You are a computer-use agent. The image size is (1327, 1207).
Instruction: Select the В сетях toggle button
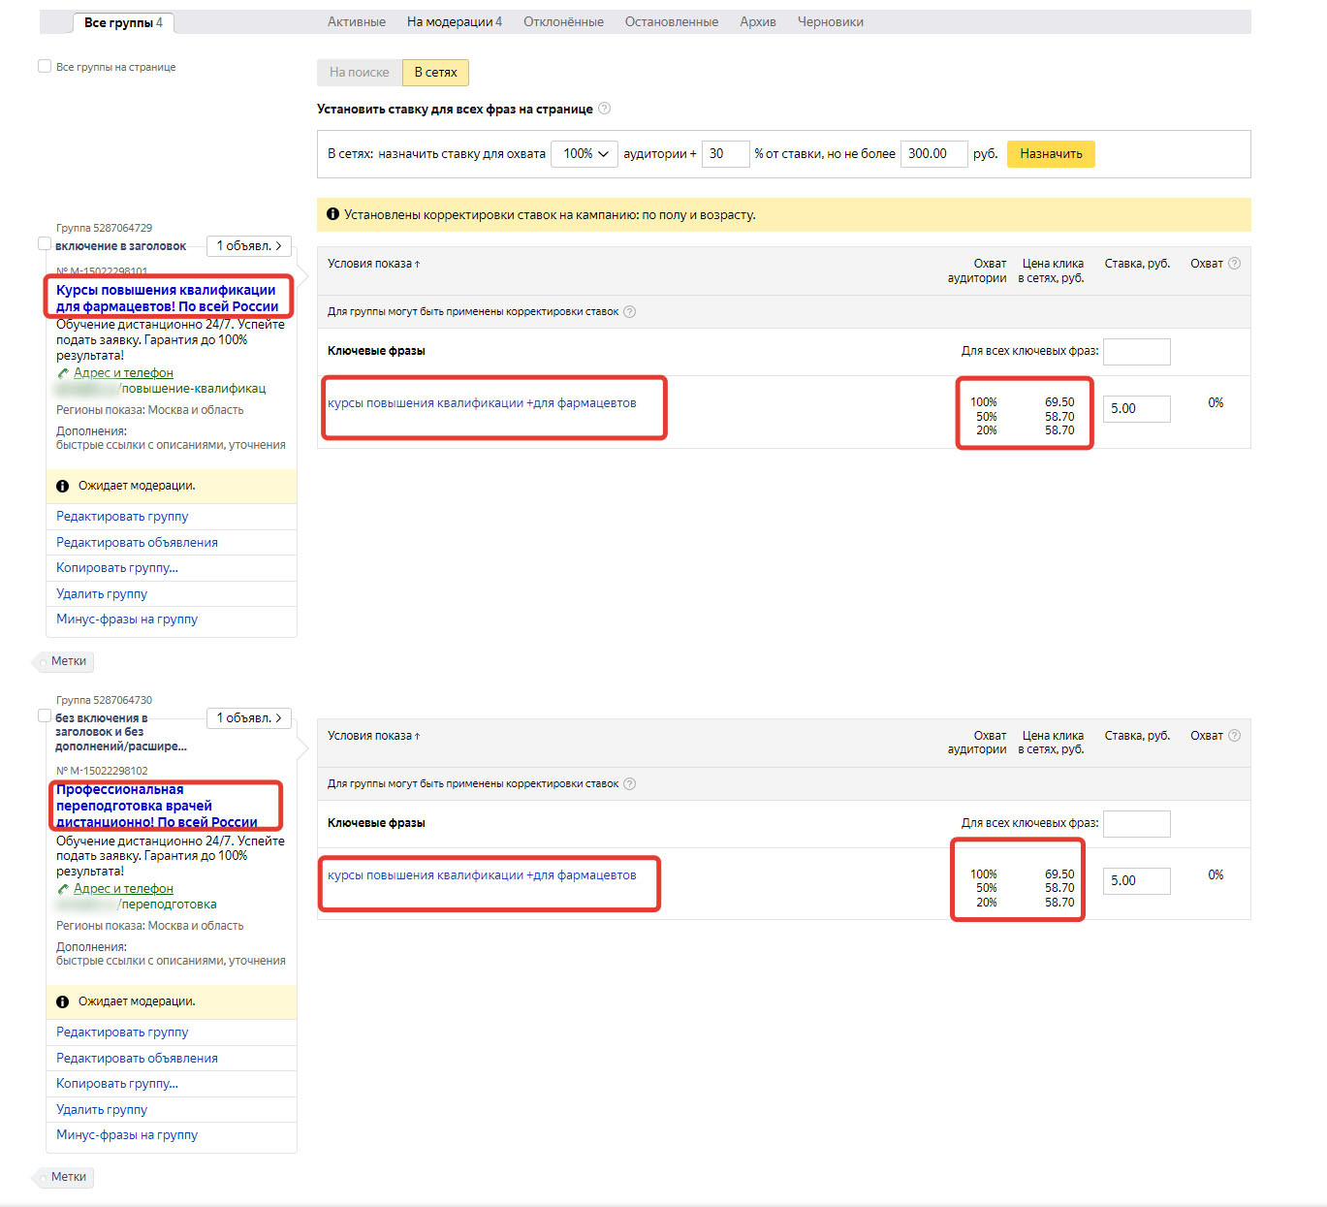(x=435, y=73)
